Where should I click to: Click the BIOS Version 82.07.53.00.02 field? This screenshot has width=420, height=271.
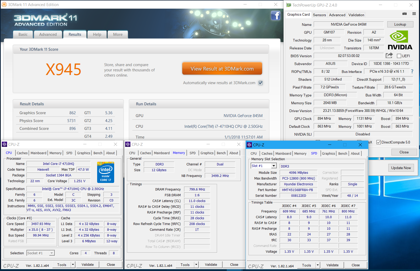[349, 56]
